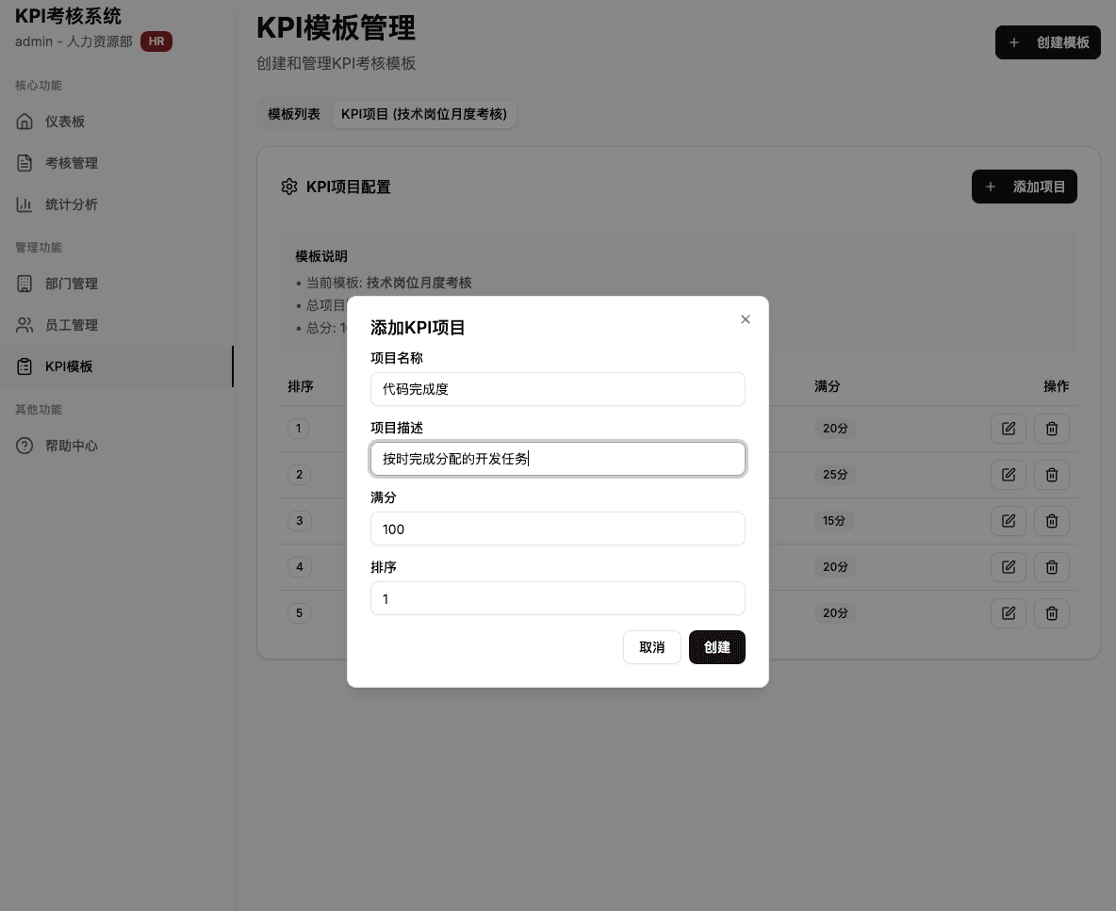Click the edit icon in row 5
This screenshot has width=1116, height=911.
pos(1009,613)
